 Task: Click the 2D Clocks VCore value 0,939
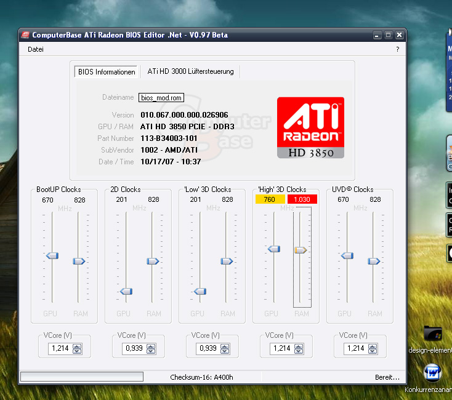[x=134, y=348]
